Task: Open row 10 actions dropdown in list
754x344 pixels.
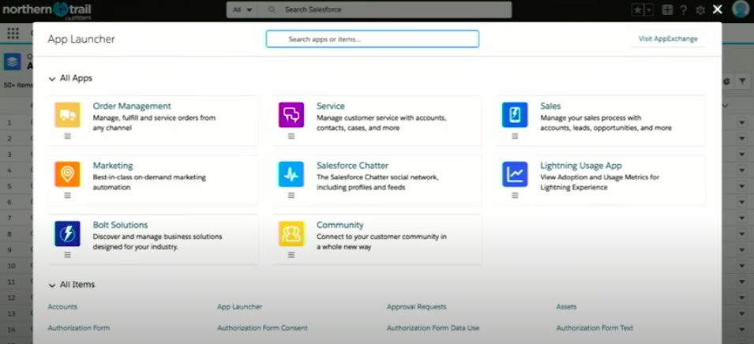Action: click(742, 266)
